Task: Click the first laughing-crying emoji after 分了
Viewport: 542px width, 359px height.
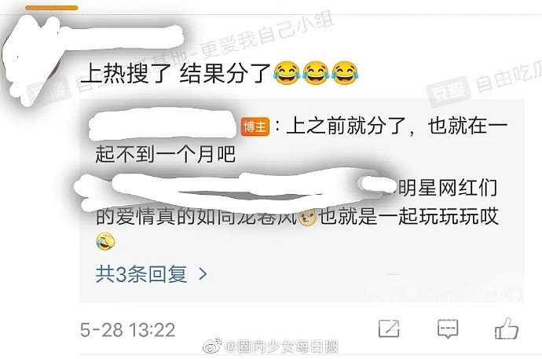Action: (x=286, y=73)
